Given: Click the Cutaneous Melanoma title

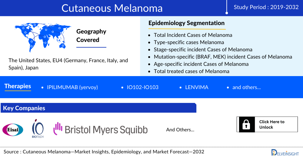Looking at the screenshot, I should click(112, 8).
